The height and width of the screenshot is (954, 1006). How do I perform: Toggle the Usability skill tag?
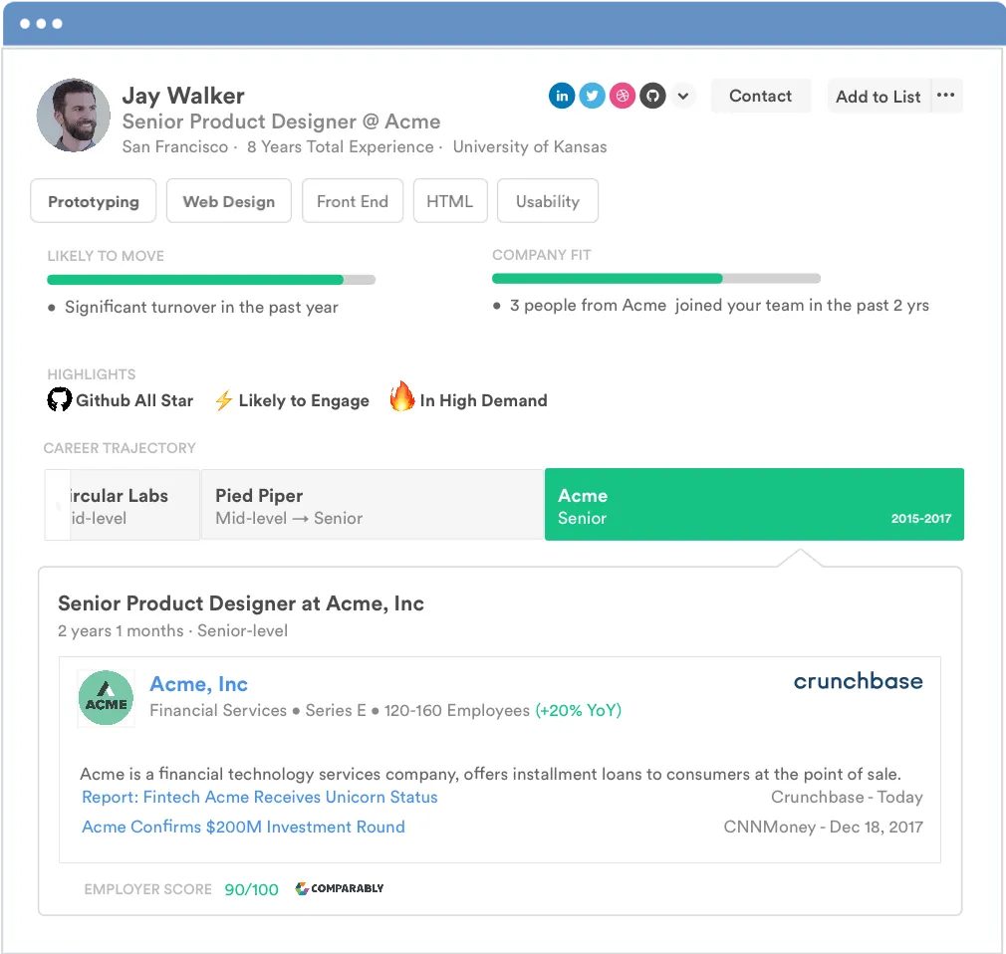[548, 201]
